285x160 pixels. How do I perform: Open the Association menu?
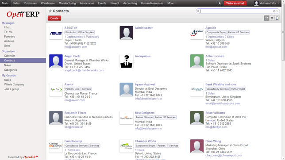[87, 3]
